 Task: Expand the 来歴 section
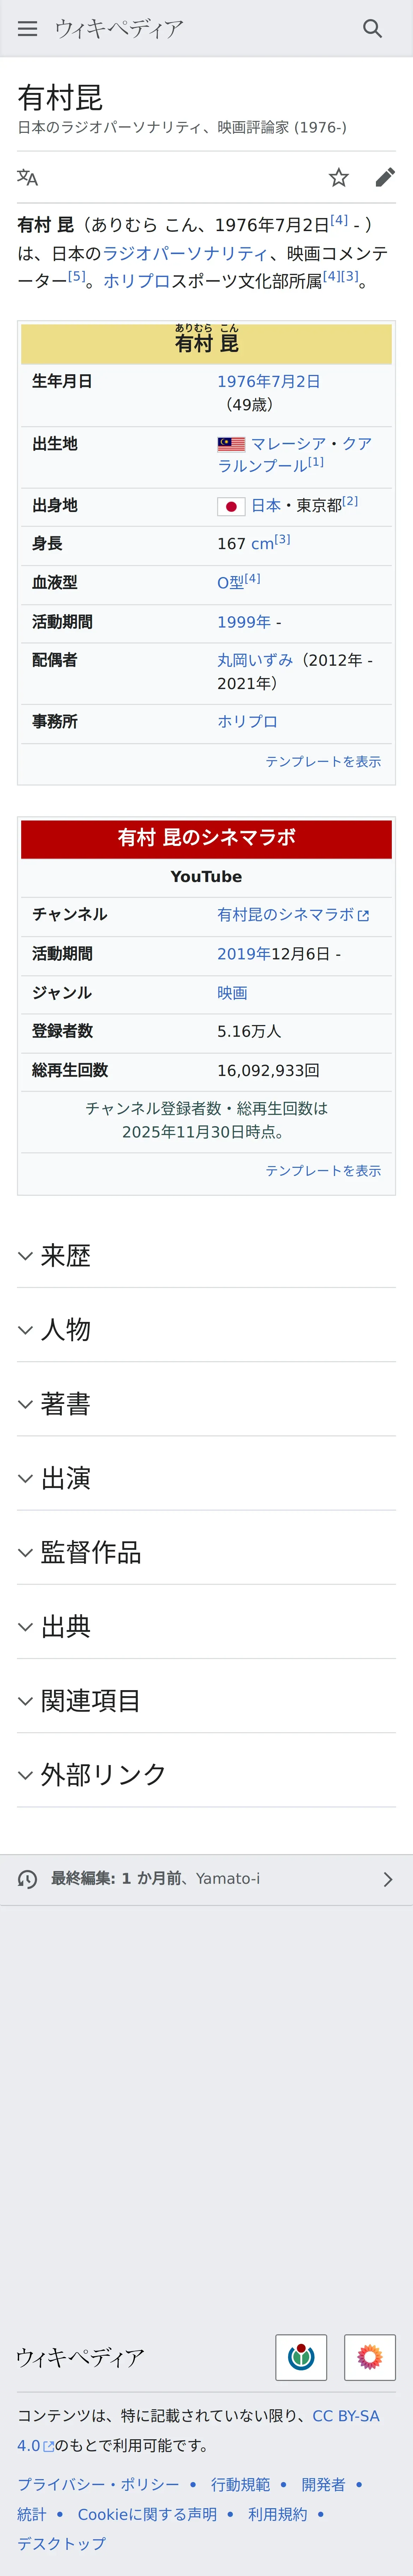pos(206,1256)
